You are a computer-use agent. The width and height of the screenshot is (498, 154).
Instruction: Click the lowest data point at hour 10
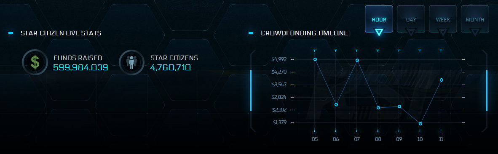click(x=420, y=124)
